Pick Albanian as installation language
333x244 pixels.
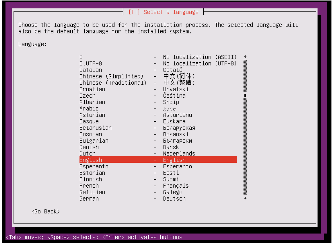coord(158,102)
